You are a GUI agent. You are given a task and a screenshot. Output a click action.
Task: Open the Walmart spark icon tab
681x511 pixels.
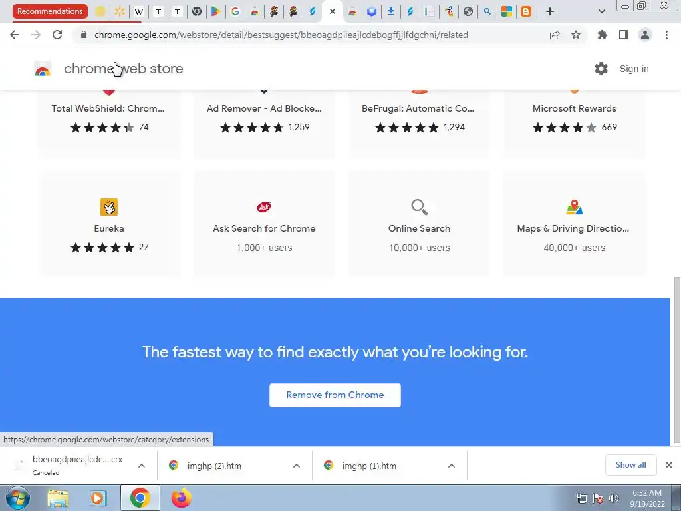click(x=120, y=12)
